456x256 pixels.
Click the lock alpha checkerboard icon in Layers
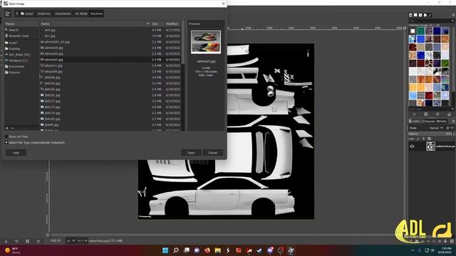tap(429, 139)
